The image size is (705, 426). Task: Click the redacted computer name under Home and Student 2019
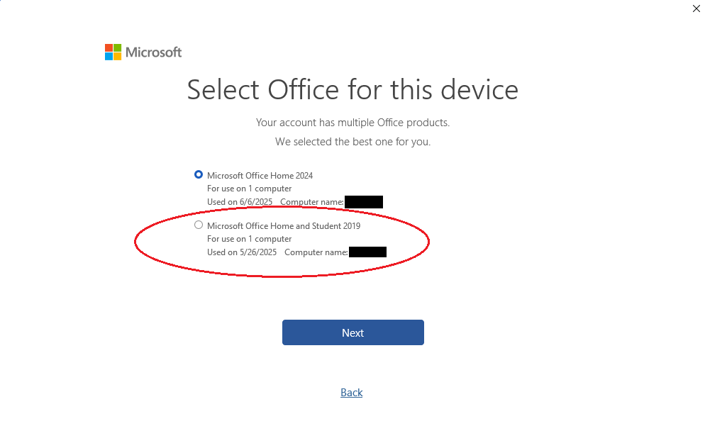point(367,252)
